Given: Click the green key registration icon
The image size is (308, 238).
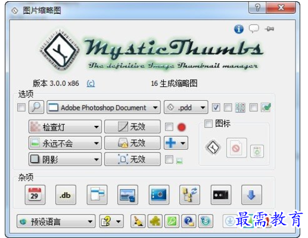Looking at the screenshot, I should (172, 221).
